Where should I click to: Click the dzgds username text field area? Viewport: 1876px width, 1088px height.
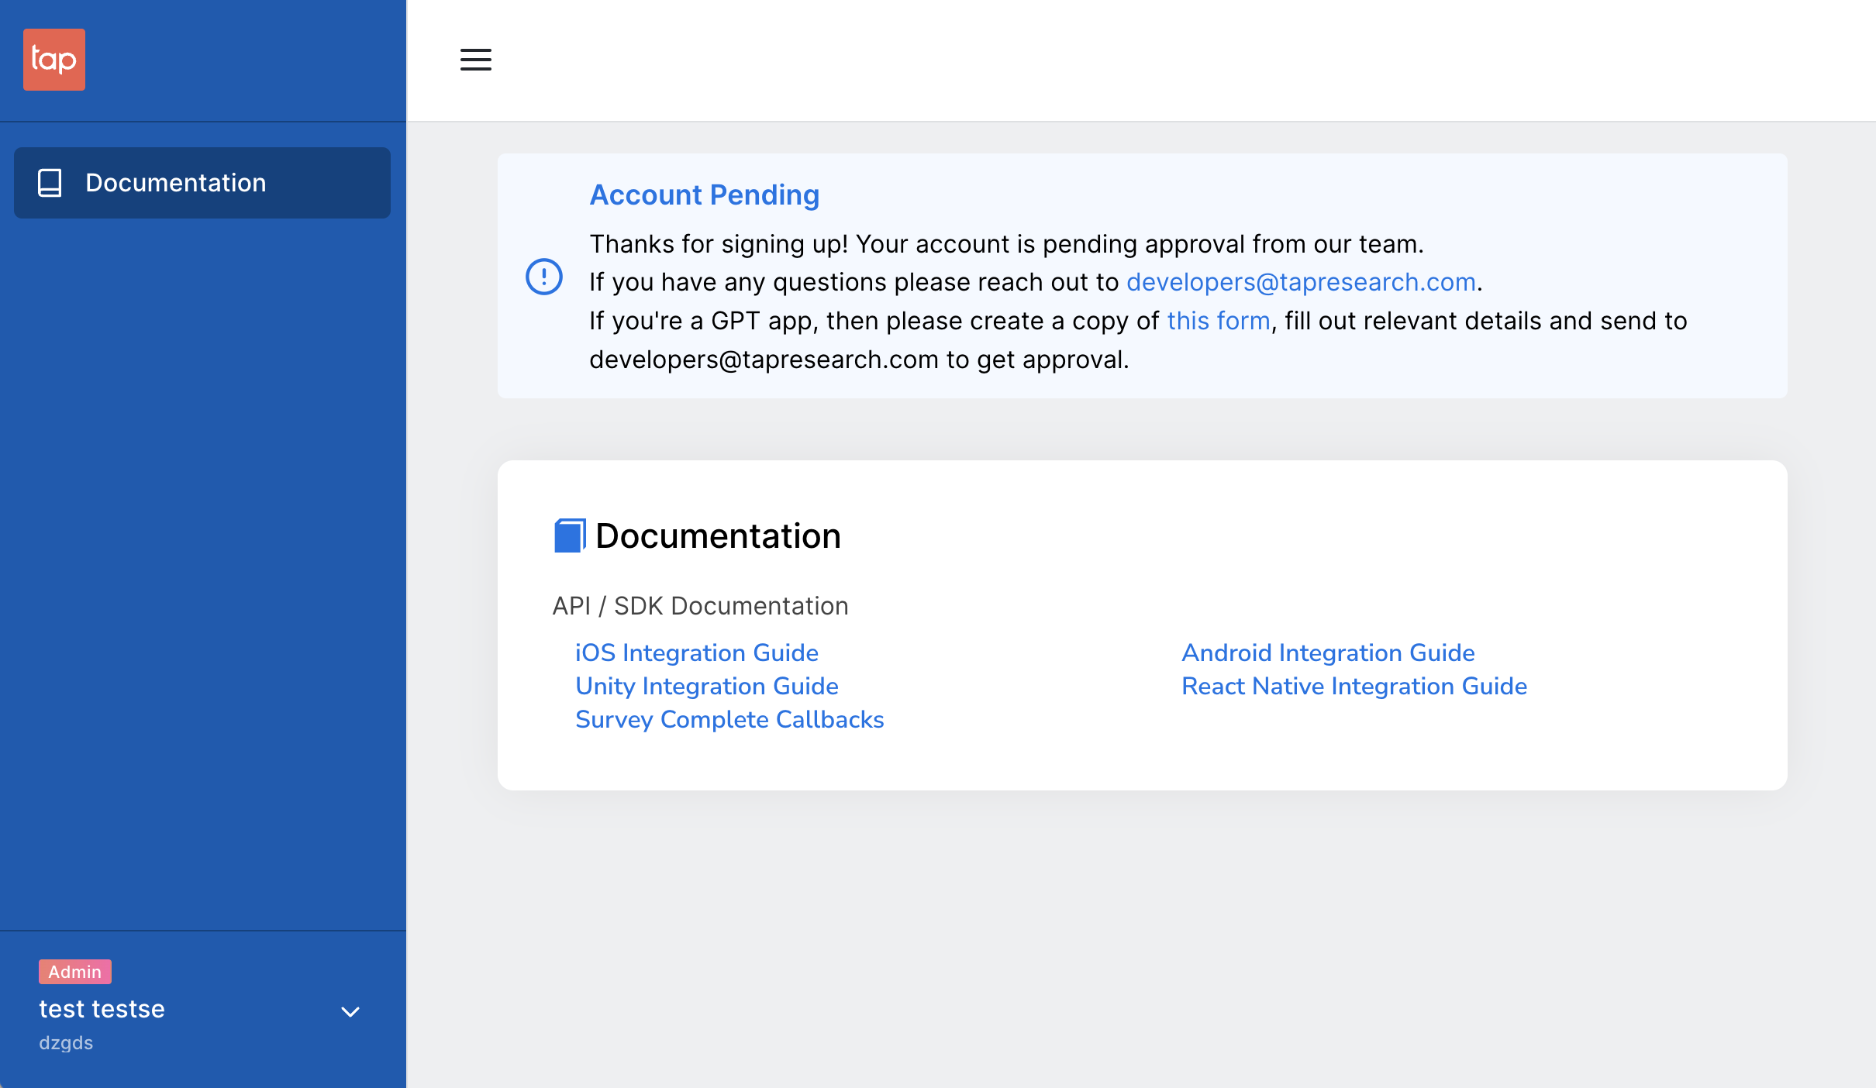pos(67,1043)
